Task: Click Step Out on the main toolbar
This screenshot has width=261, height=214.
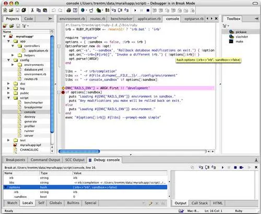Action: [126, 10]
